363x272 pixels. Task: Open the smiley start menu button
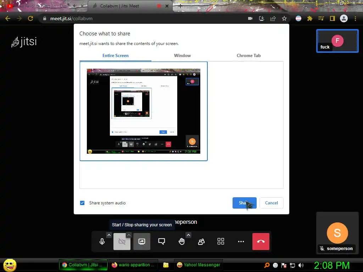[x=10, y=265]
